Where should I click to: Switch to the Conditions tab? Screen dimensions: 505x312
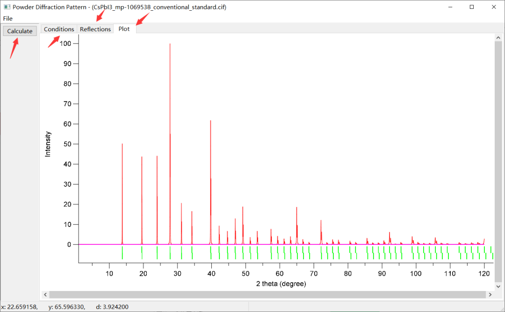(x=59, y=29)
